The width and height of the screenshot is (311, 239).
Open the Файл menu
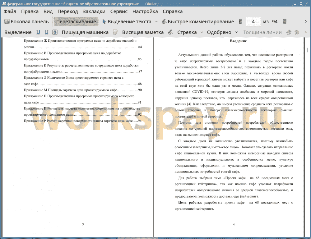[10, 11]
